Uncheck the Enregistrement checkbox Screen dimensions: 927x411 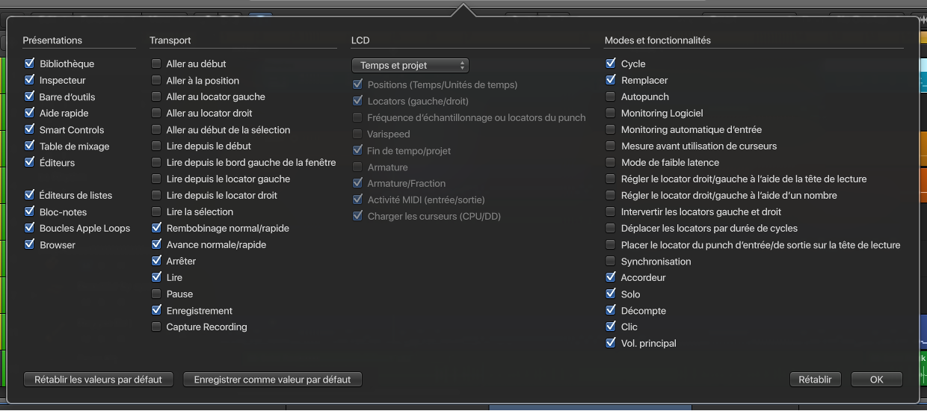coord(156,311)
